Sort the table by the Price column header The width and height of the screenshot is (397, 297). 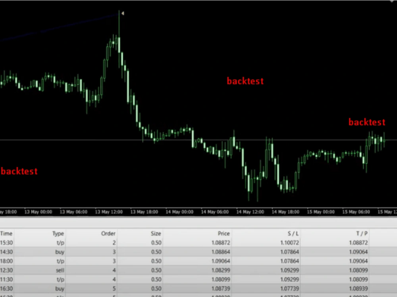click(x=224, y=234)
